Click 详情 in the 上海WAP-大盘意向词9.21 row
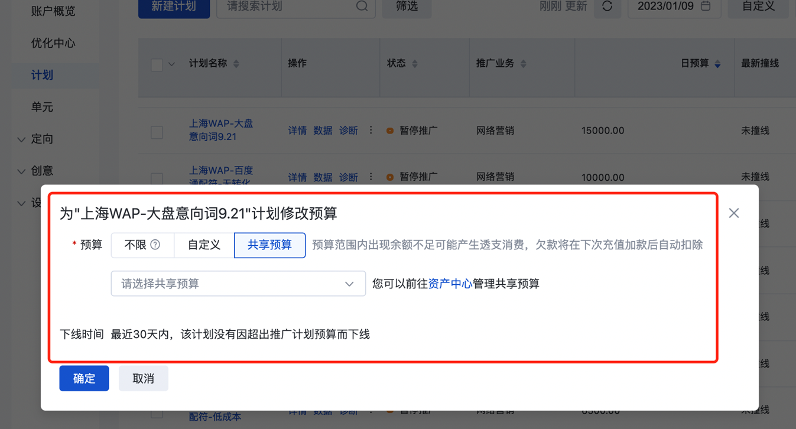The width and height of the screenshot is (796, 429). tap(297, 131)
